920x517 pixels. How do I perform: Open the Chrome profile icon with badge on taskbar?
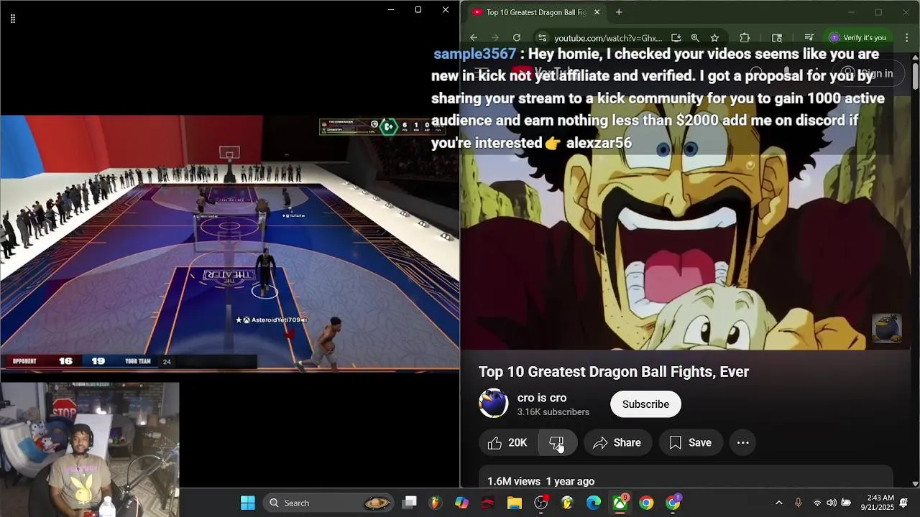click(673, 503)
